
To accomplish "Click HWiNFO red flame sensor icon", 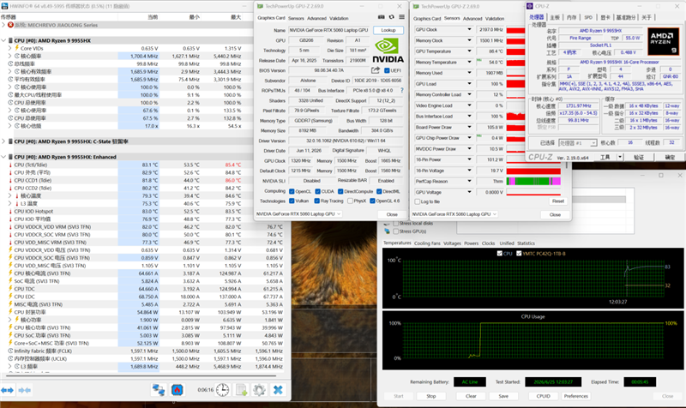I will [x=178, y=390].
